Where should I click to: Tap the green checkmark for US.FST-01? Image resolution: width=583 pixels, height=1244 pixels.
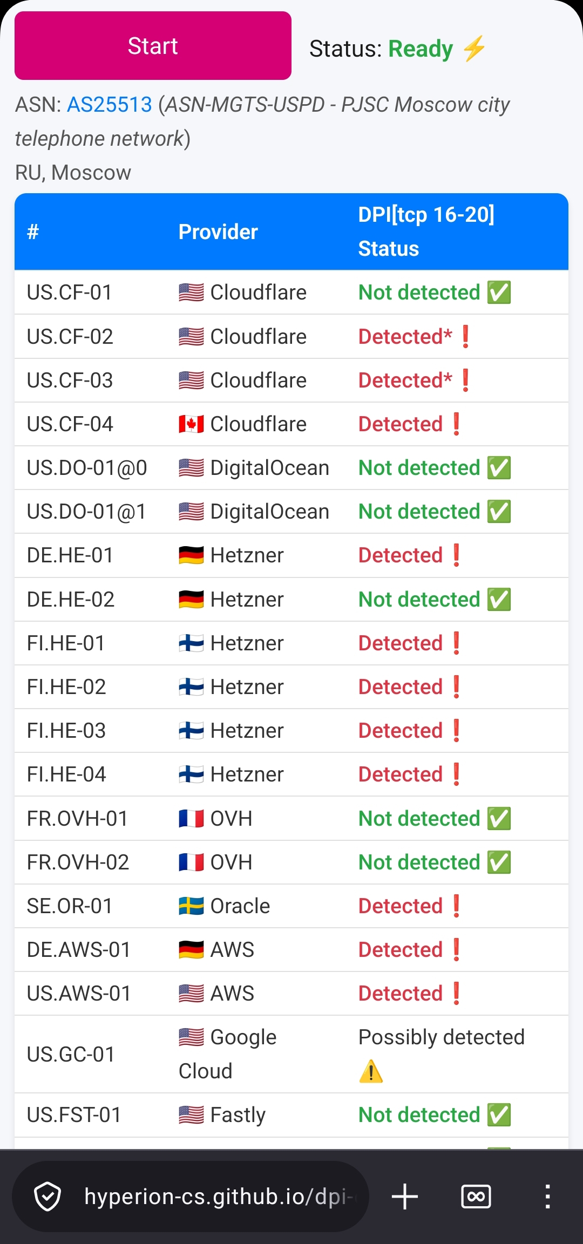click(499, 1115)
